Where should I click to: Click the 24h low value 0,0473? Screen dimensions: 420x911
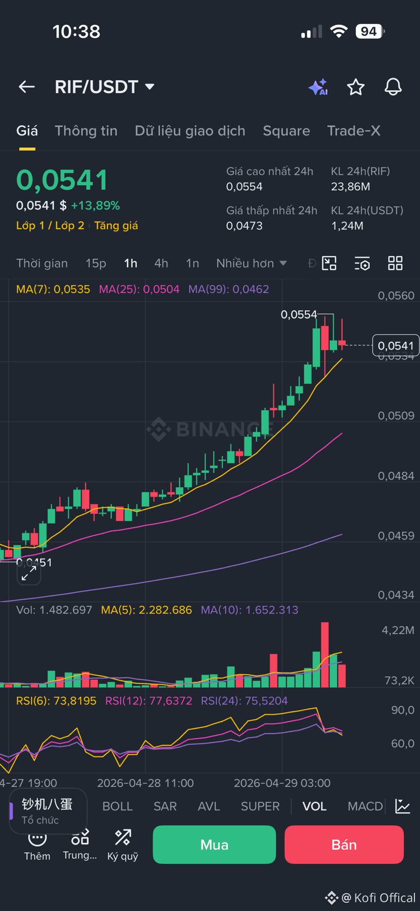pos(244,226)
